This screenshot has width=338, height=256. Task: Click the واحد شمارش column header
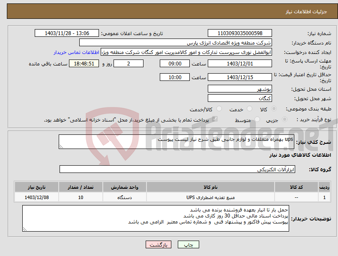tap(125, 187)
